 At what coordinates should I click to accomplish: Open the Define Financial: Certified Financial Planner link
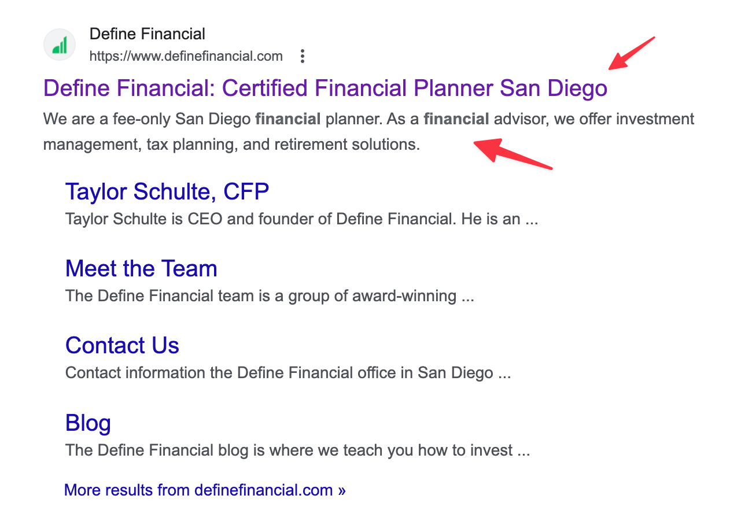coord(325,88)
